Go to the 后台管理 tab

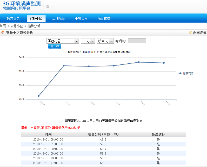(104, 18)
